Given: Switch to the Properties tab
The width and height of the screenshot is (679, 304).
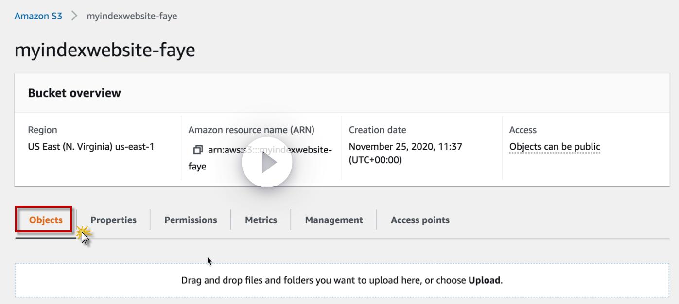Looking at the screenshot, I should [113, 220].
